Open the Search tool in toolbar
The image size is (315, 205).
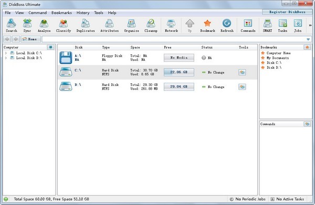pos(11,26)
